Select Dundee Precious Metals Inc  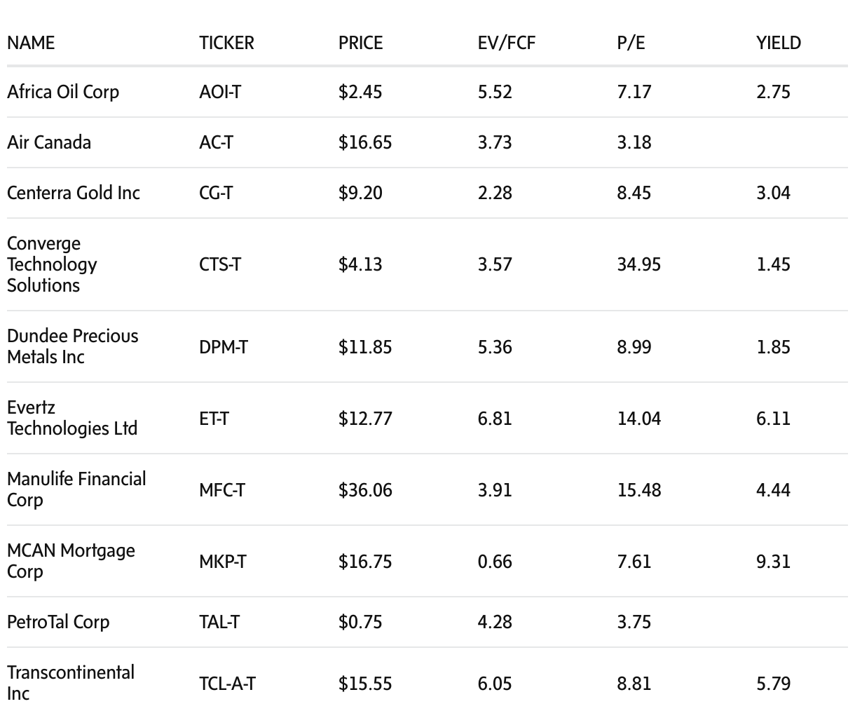[x=73, y=346]
